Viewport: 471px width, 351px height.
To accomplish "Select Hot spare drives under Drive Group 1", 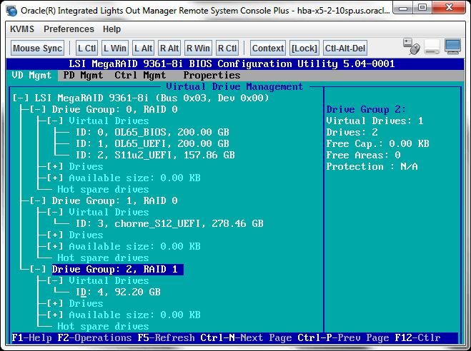I will [103, 258].
